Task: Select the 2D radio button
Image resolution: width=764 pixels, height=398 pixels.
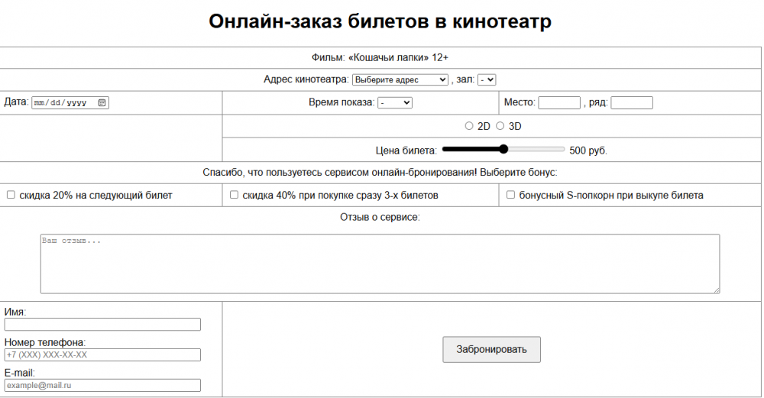Action: tap(469, 126)
